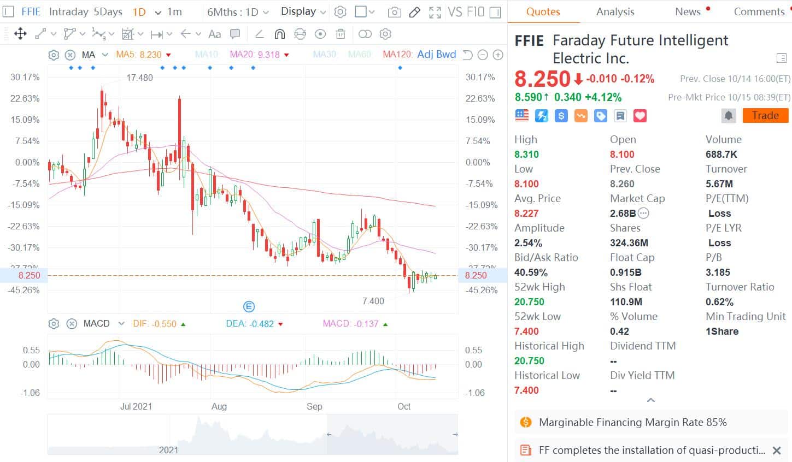This screenshot has height=462, width=792.
Task: Select the magnet snap tool
Action: 279,34
